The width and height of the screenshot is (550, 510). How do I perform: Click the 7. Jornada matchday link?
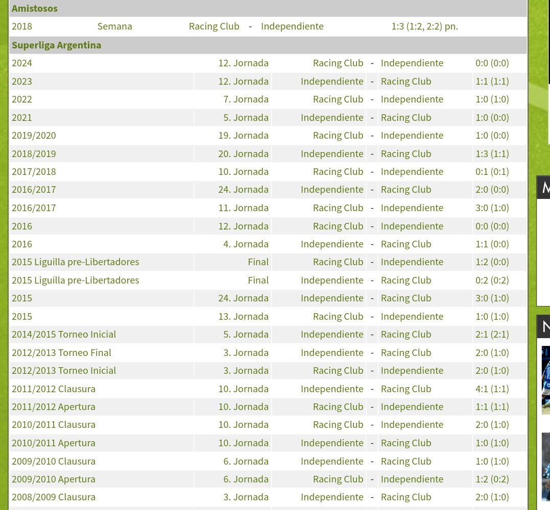(x=246, y=99)
